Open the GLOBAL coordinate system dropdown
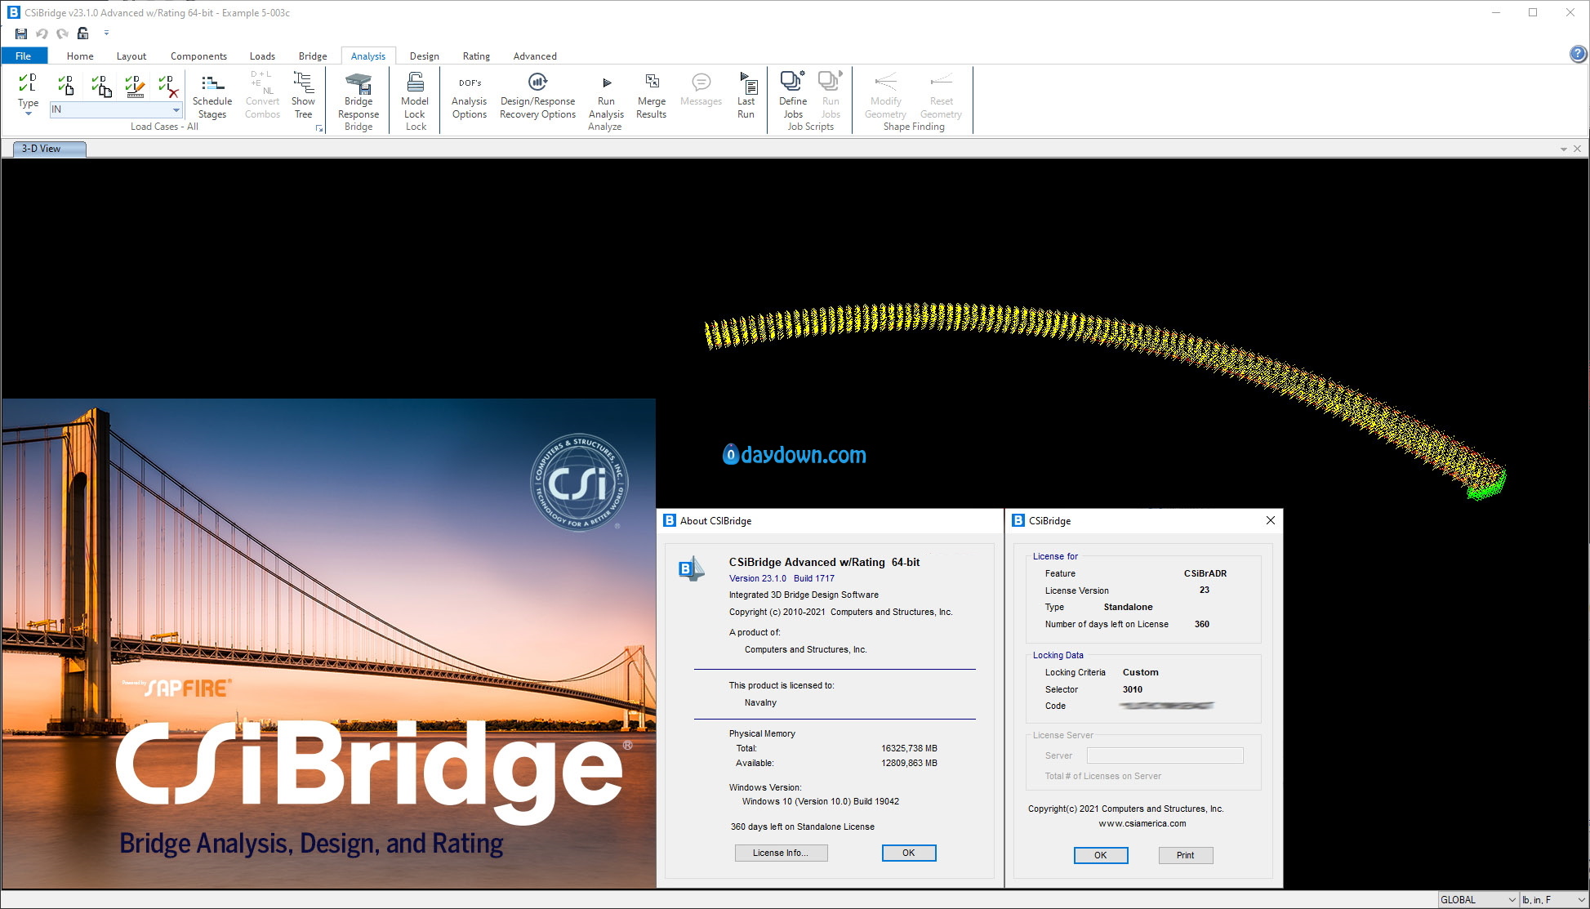Screen dimensions: 1590x909 pyautogui.click(x=1477, y=900)
